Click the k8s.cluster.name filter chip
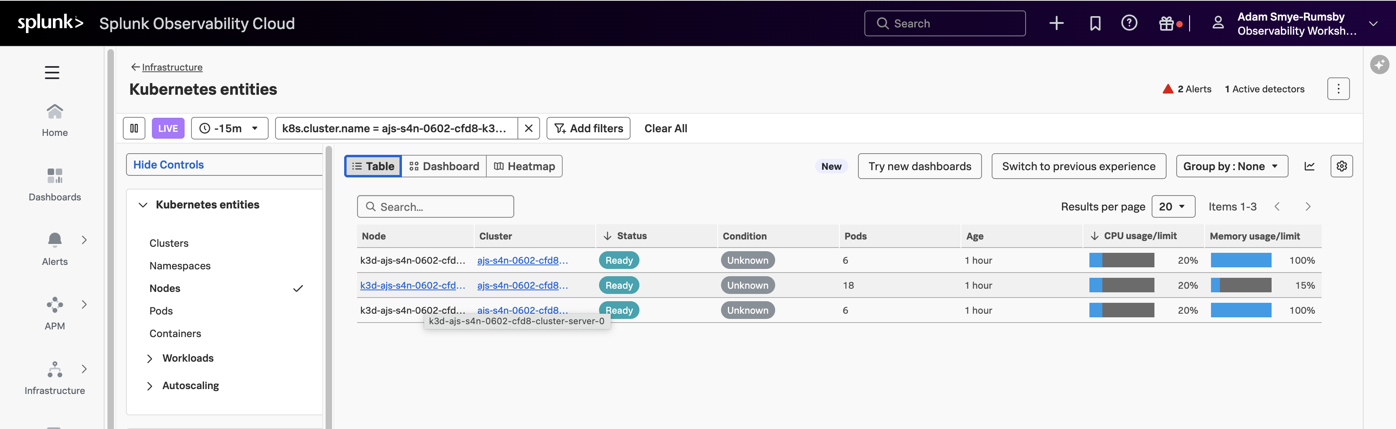 click(396, 128)
